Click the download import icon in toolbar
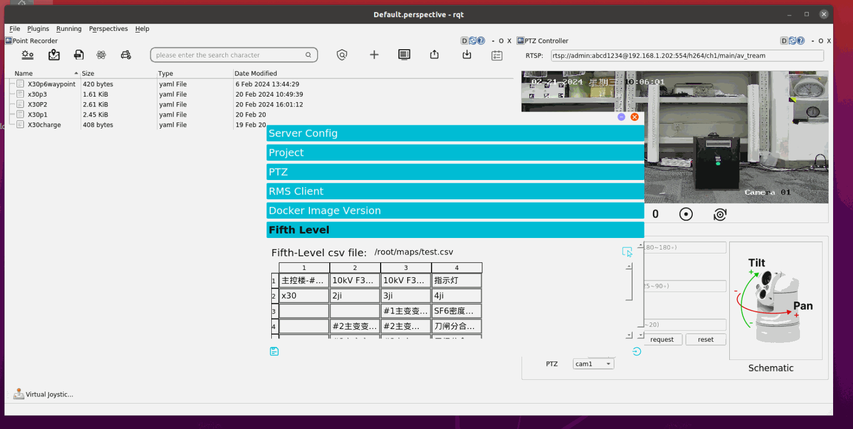 467,55
